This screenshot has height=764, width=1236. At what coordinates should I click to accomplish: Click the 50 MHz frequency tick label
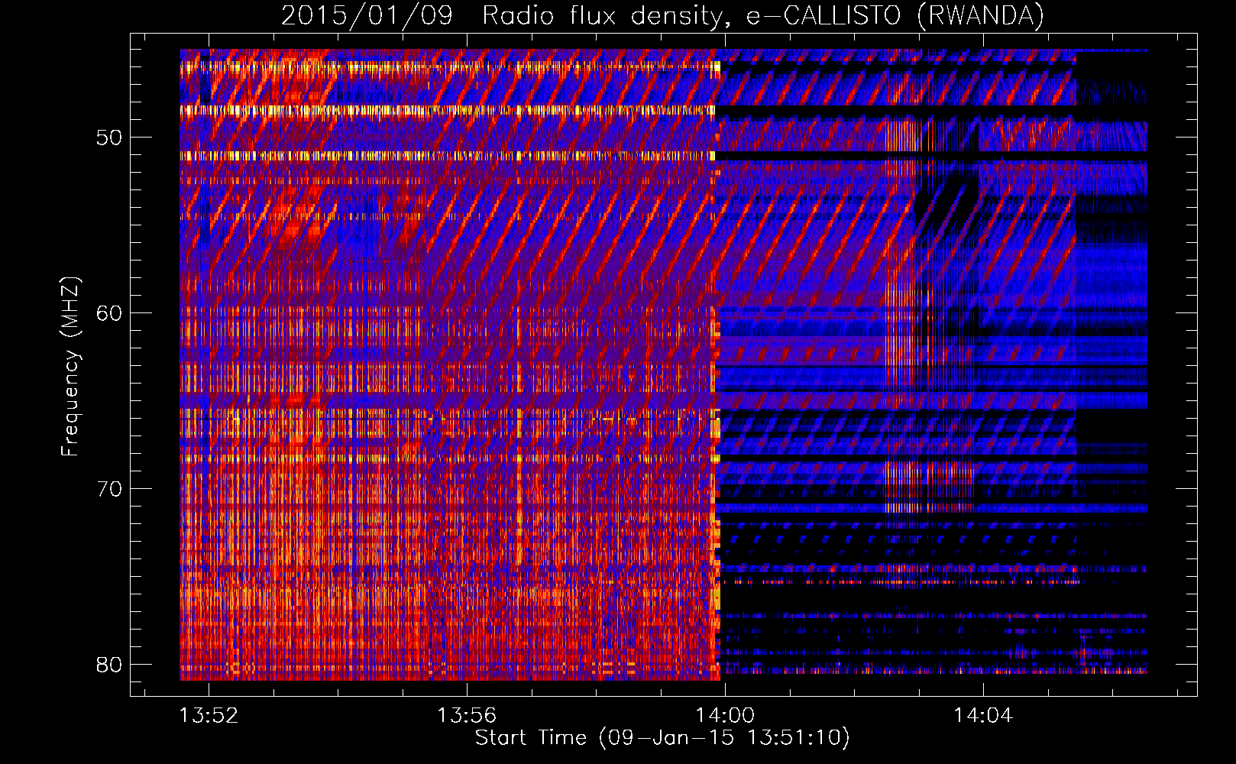[x=109, y=138]
